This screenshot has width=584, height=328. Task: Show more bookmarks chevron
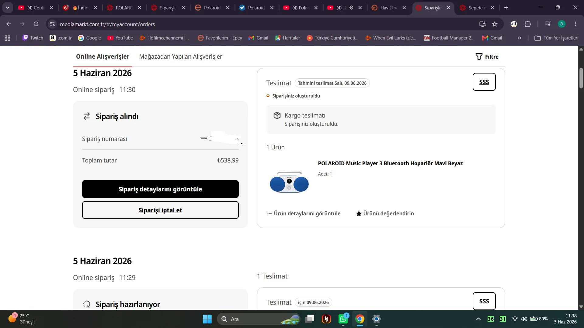point(520,38)
